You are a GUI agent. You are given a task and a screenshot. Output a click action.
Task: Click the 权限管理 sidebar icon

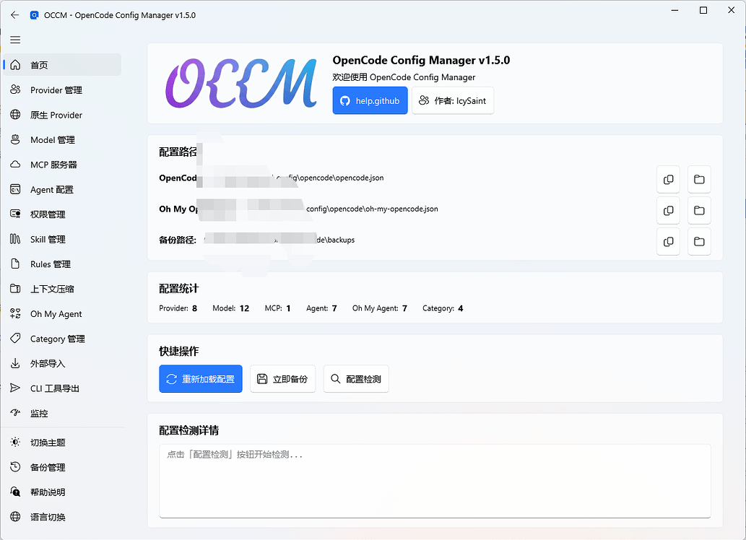pyautogui.click(x=15, y=214)
